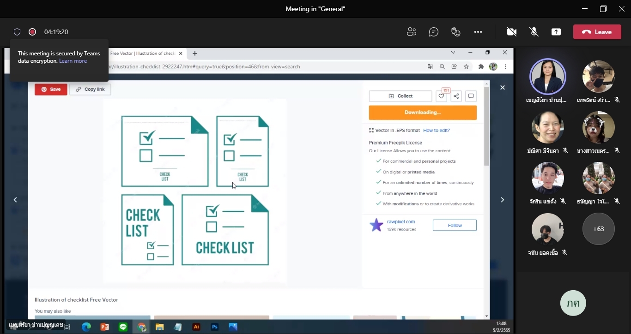
Task: Click the Collect button
Action: pyautogui.click(x=400, y=96)
